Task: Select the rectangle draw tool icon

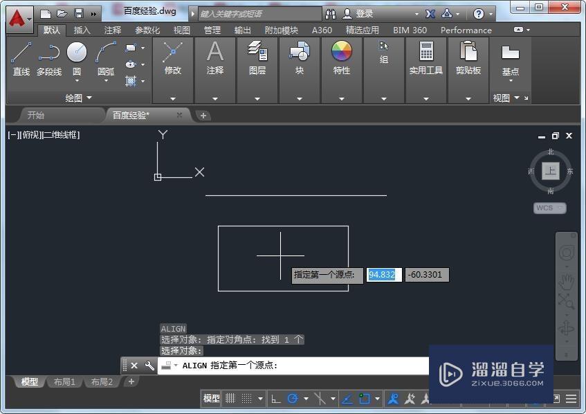Action: (x=131, y=48)
